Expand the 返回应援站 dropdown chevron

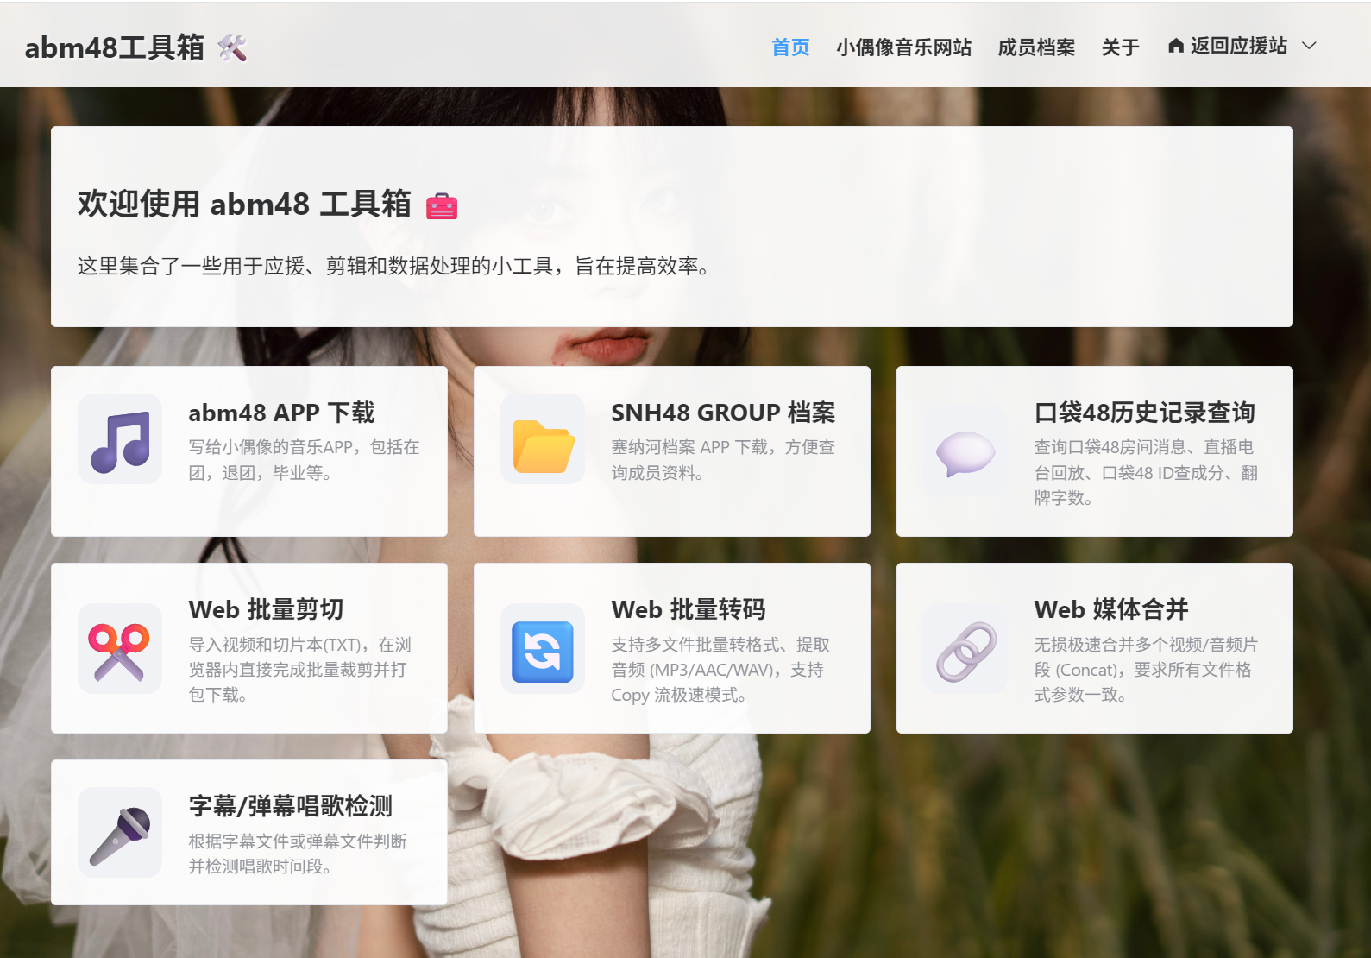(1309, 46)
